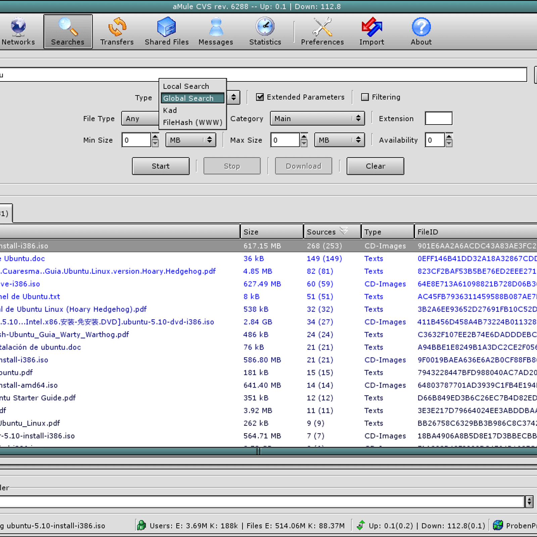This screenshot has height=537, width=537.
Task: Open the Preferences dialog
Action: [322, 32]
